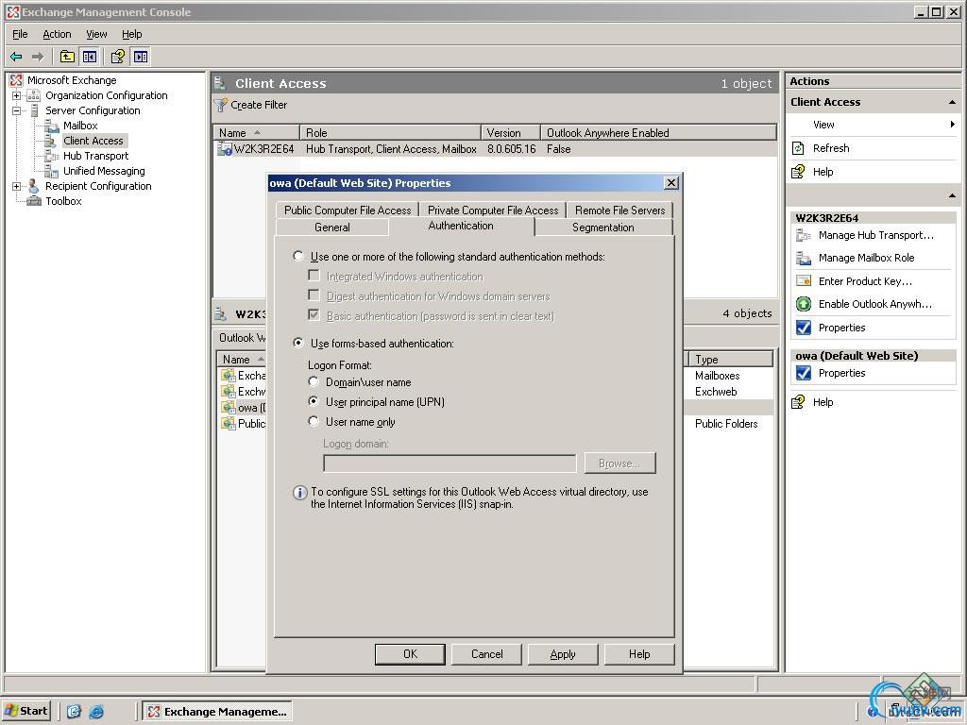Click the Microsoft Exchange root tree icon
967x725 pixels.
17,80
